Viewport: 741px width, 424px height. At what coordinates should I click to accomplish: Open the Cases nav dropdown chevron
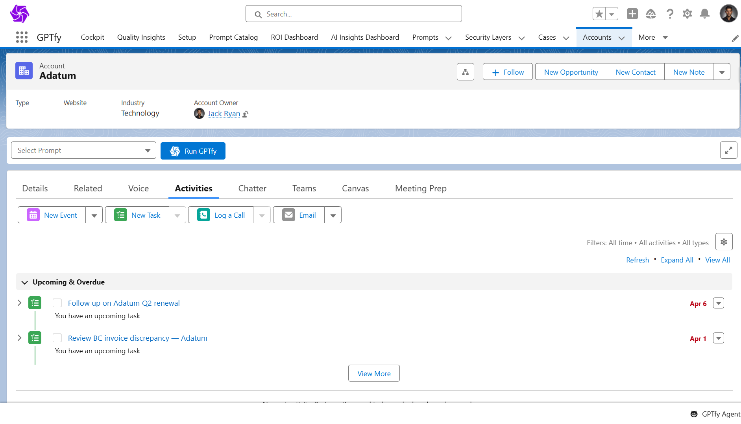click(x=566, y=38)
